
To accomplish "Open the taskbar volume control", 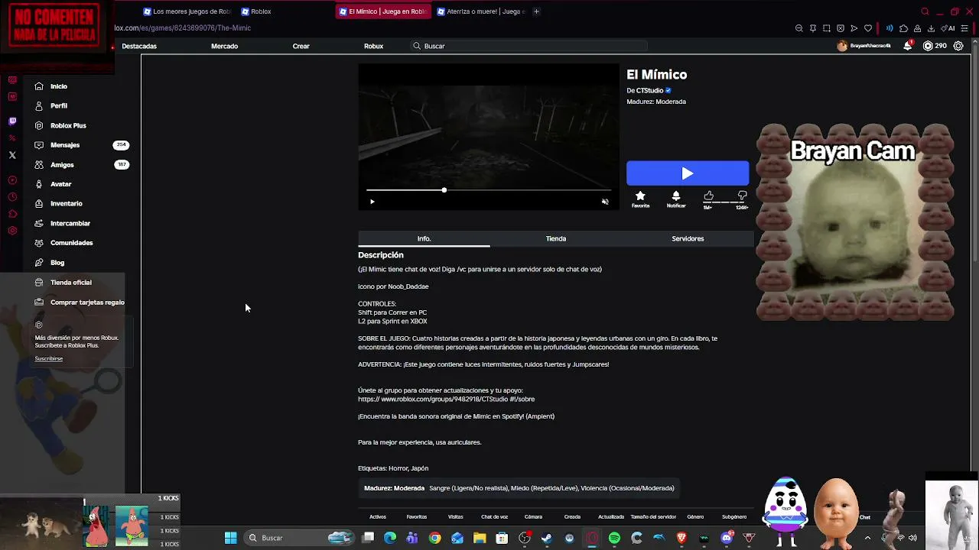I will coord(912,538).
